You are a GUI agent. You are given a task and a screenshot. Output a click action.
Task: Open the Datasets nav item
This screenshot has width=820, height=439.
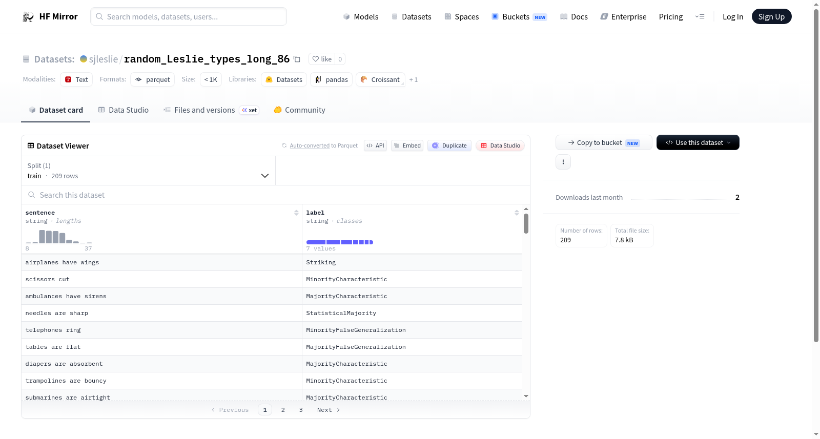coord(411,17)
